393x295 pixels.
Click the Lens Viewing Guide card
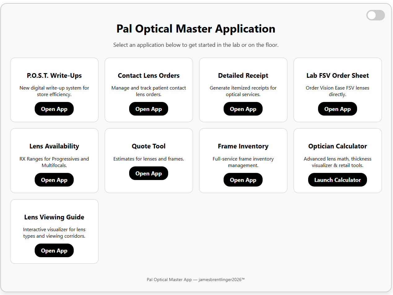54,217
